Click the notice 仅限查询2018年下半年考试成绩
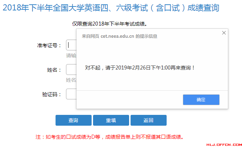The width and height of the screenshot is (242, 148). click(x=110, y=24)
